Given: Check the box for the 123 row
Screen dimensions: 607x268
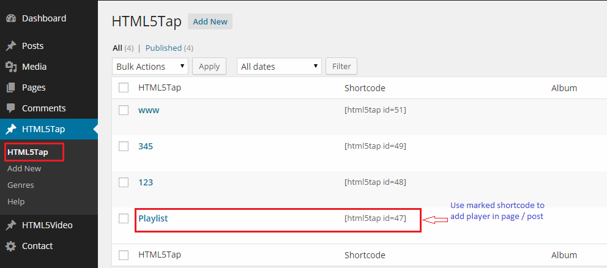Looking at the screenshot, I should click(124, 182).
